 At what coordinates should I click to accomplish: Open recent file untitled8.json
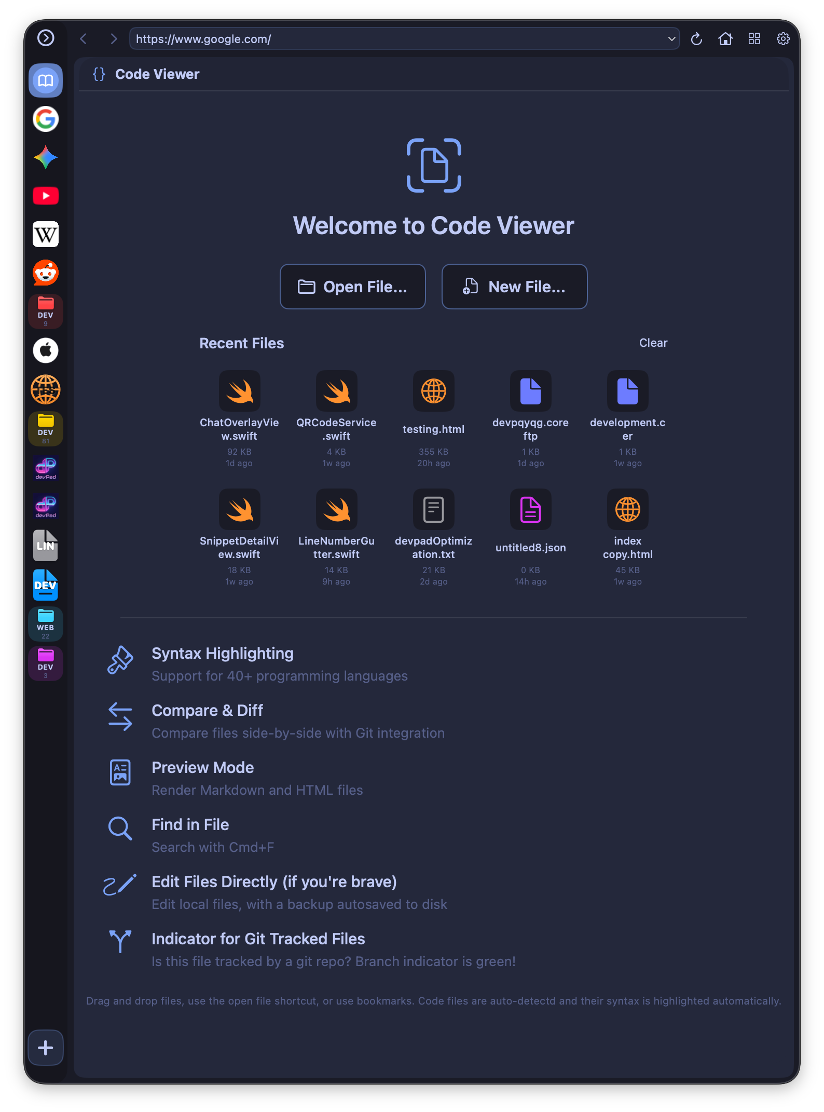pos(530,537)
